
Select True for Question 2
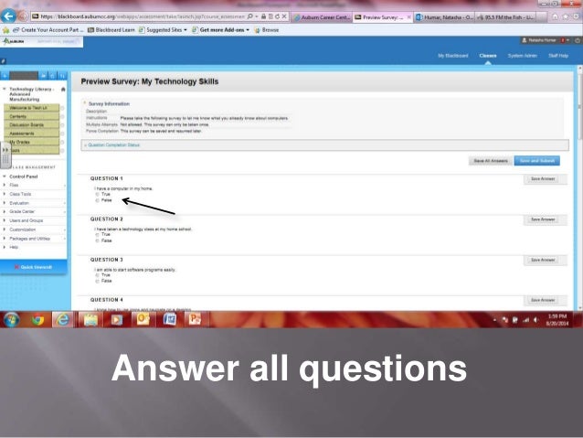pyautogui.click(x=98, y=235)
